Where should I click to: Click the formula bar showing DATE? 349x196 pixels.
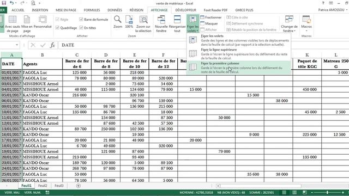[x=203, y=45]
